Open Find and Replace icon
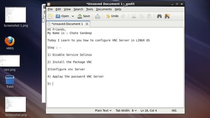The height and width of the screenshot is (118, 210). pyautogui.click(x=167, y=16)
